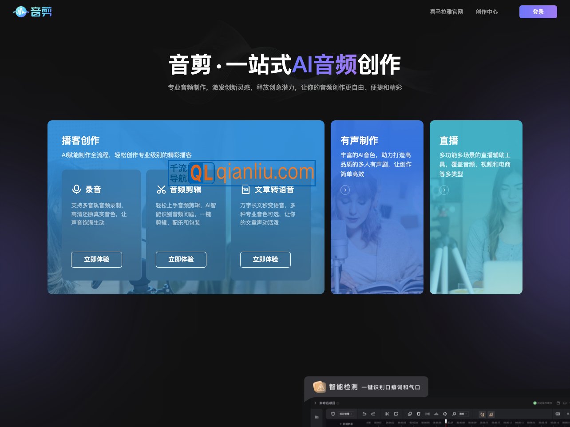Open 创作中心 in the top navigation
The image size is (570, 427).
[x=487, y=12]
